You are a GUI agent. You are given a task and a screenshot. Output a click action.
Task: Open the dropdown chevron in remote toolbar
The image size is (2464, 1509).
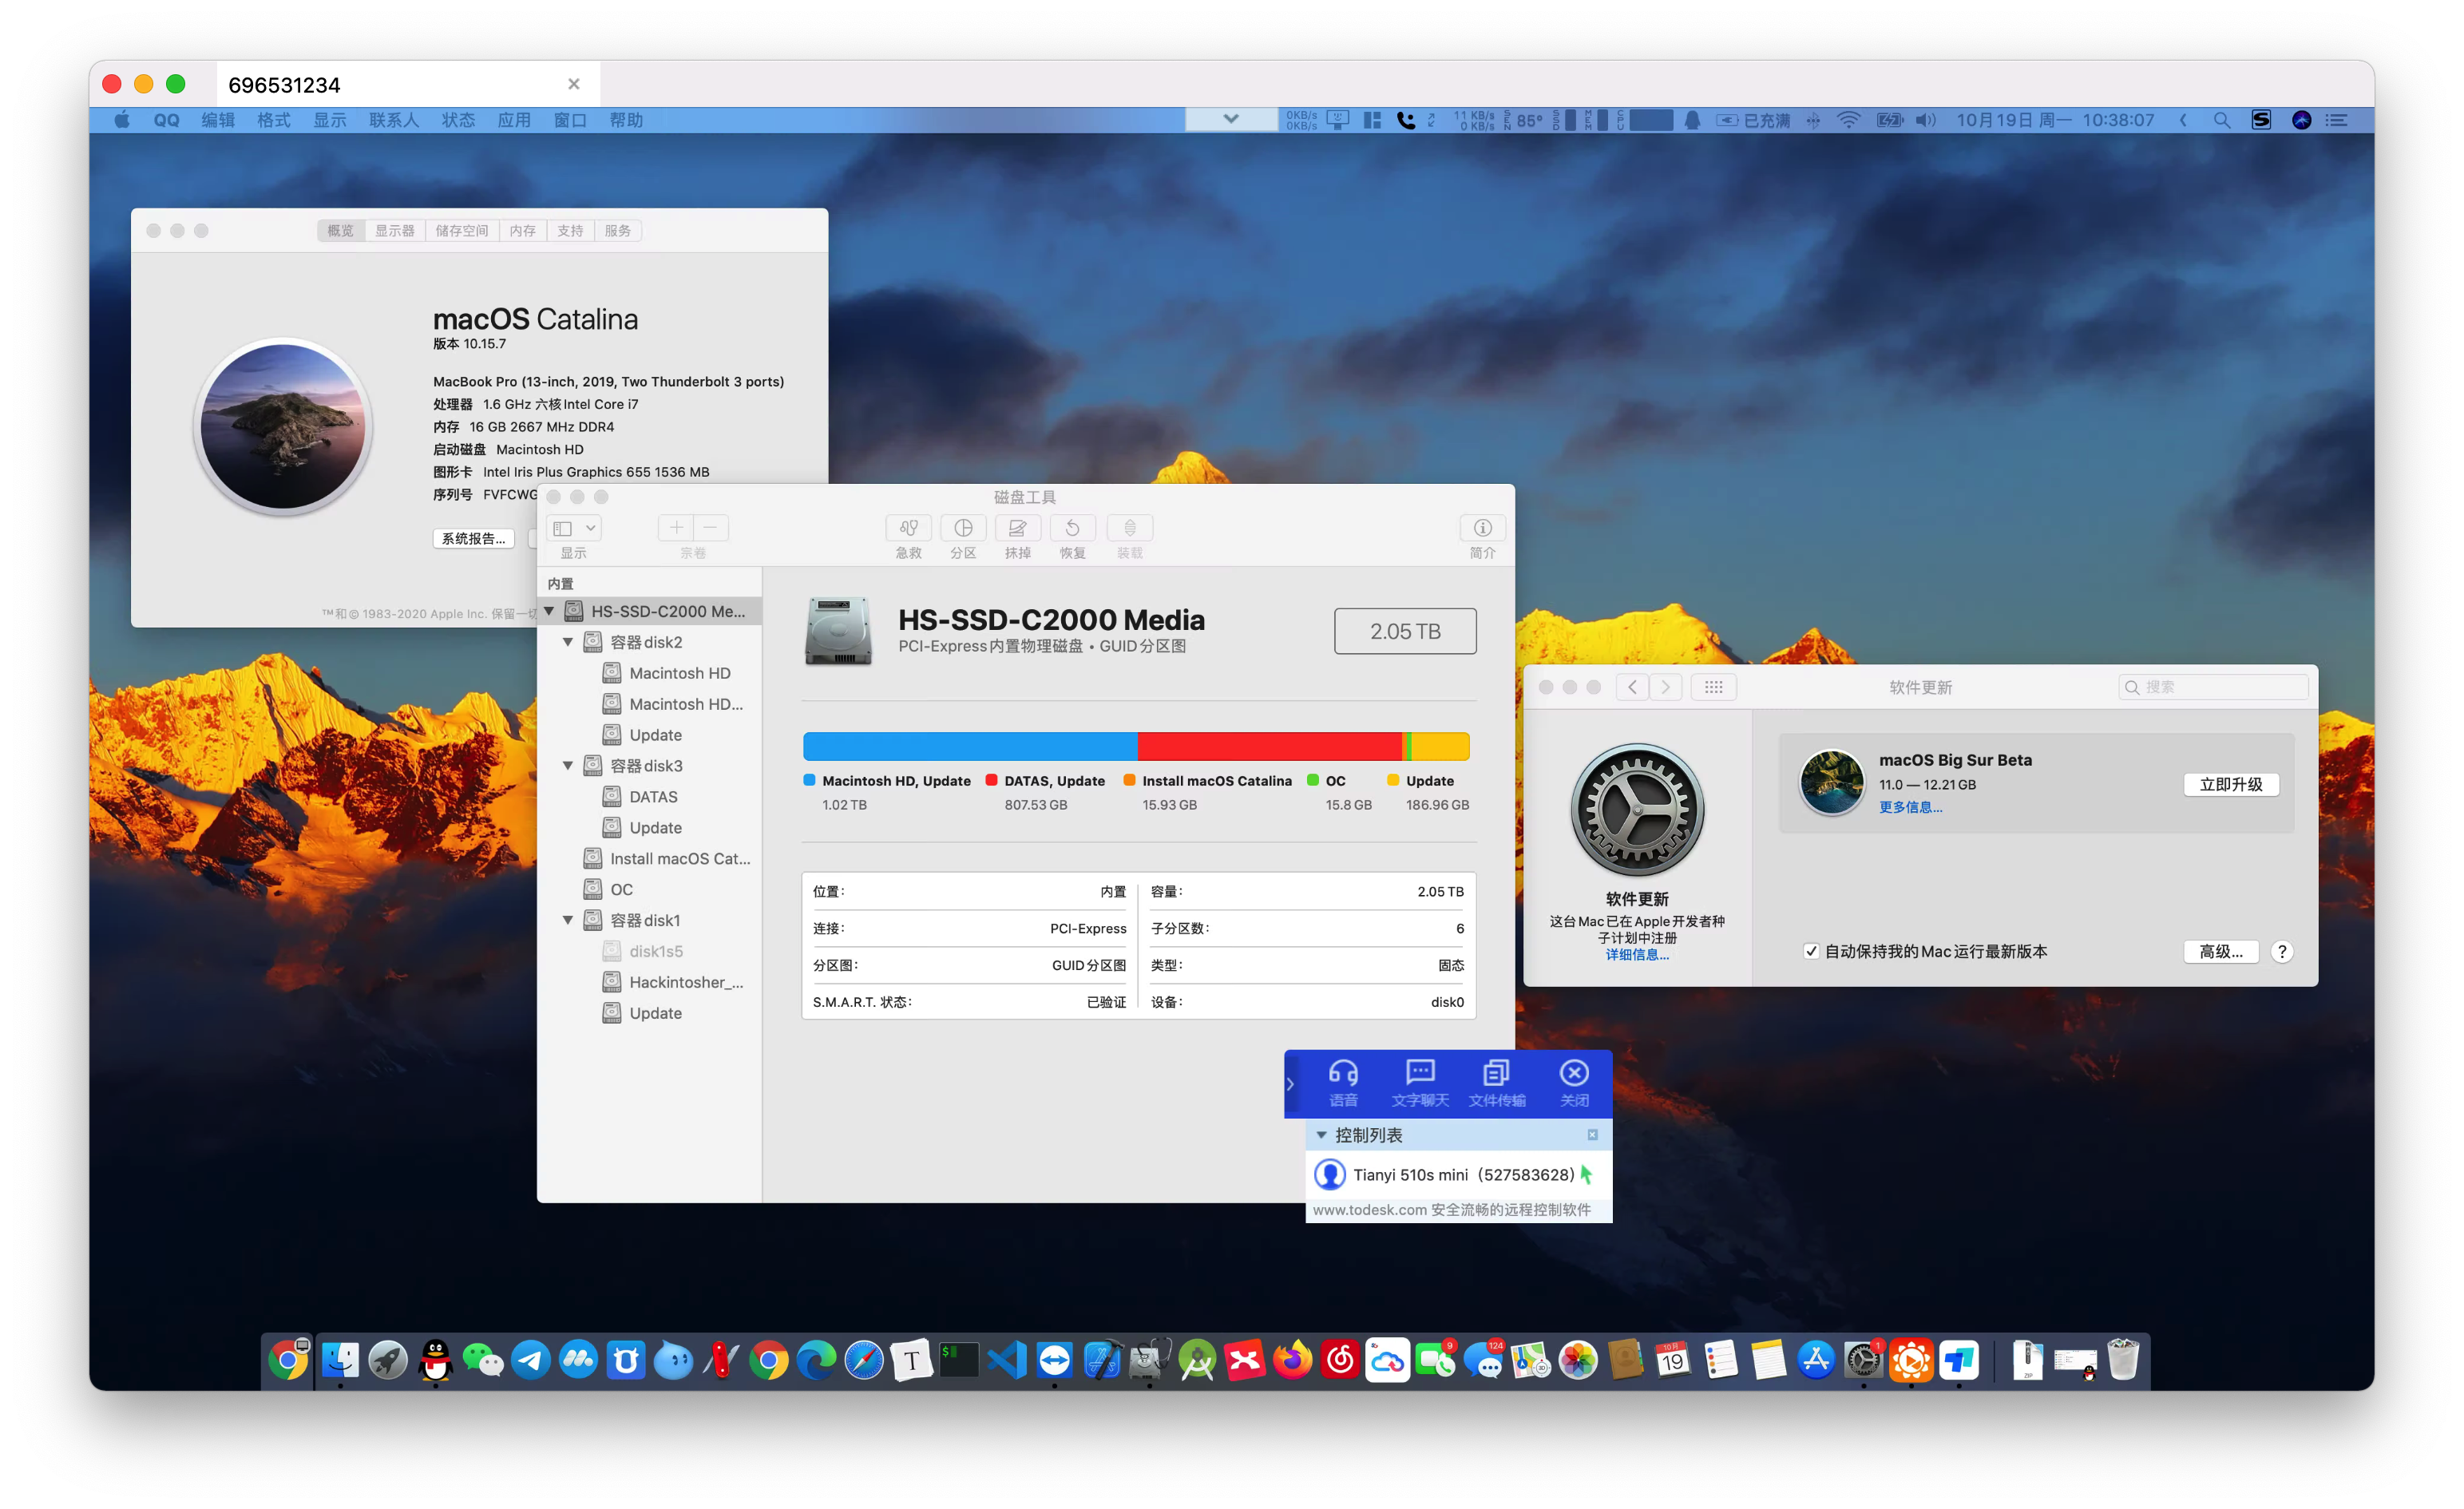1231,119
